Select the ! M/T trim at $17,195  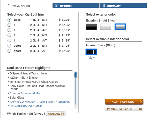pos(9,35)
